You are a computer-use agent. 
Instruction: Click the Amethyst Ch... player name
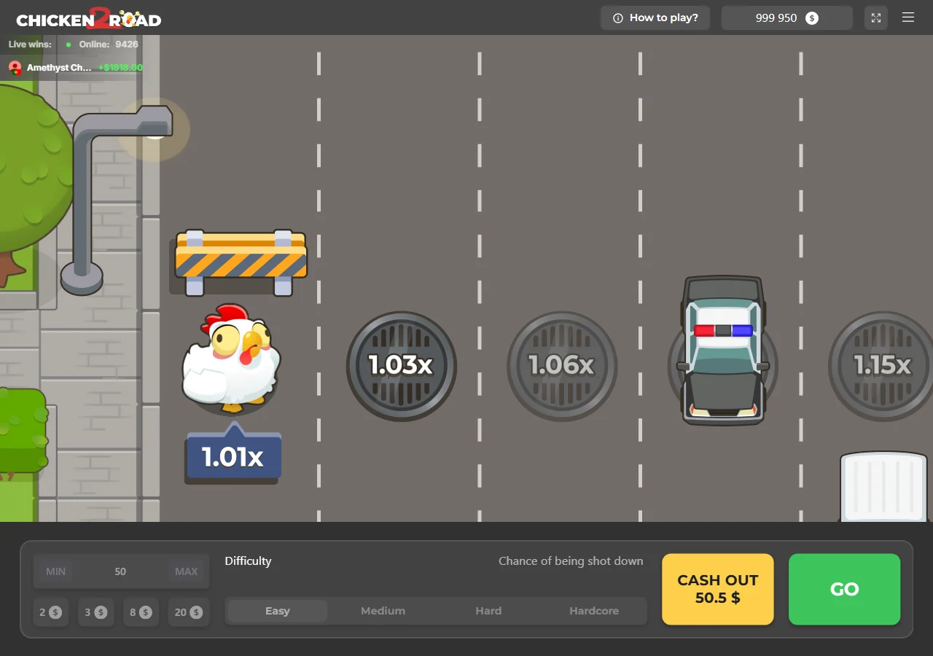click(x=59, y=68)
